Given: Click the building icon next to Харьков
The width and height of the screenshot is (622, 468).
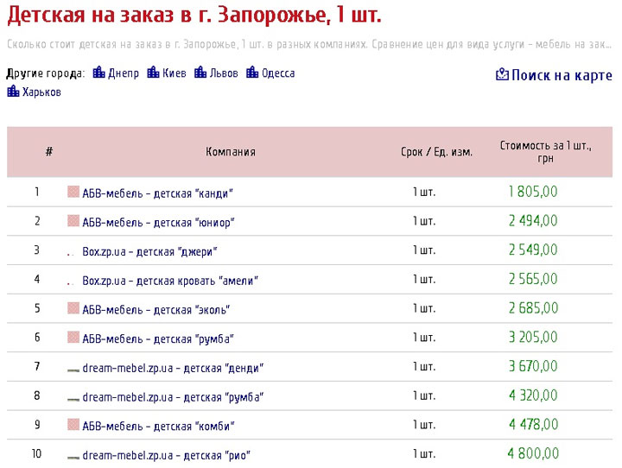Looking at the screenshot, I should click(x=13, y=92).
